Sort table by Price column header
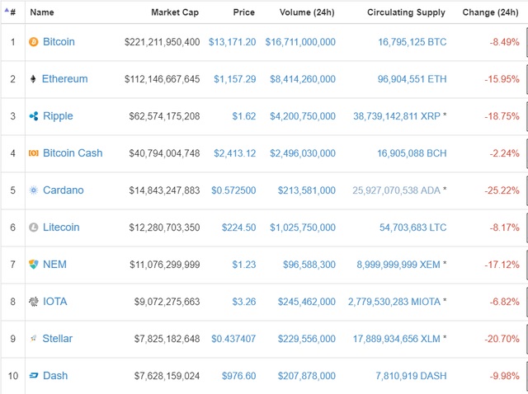 [244, 12]
